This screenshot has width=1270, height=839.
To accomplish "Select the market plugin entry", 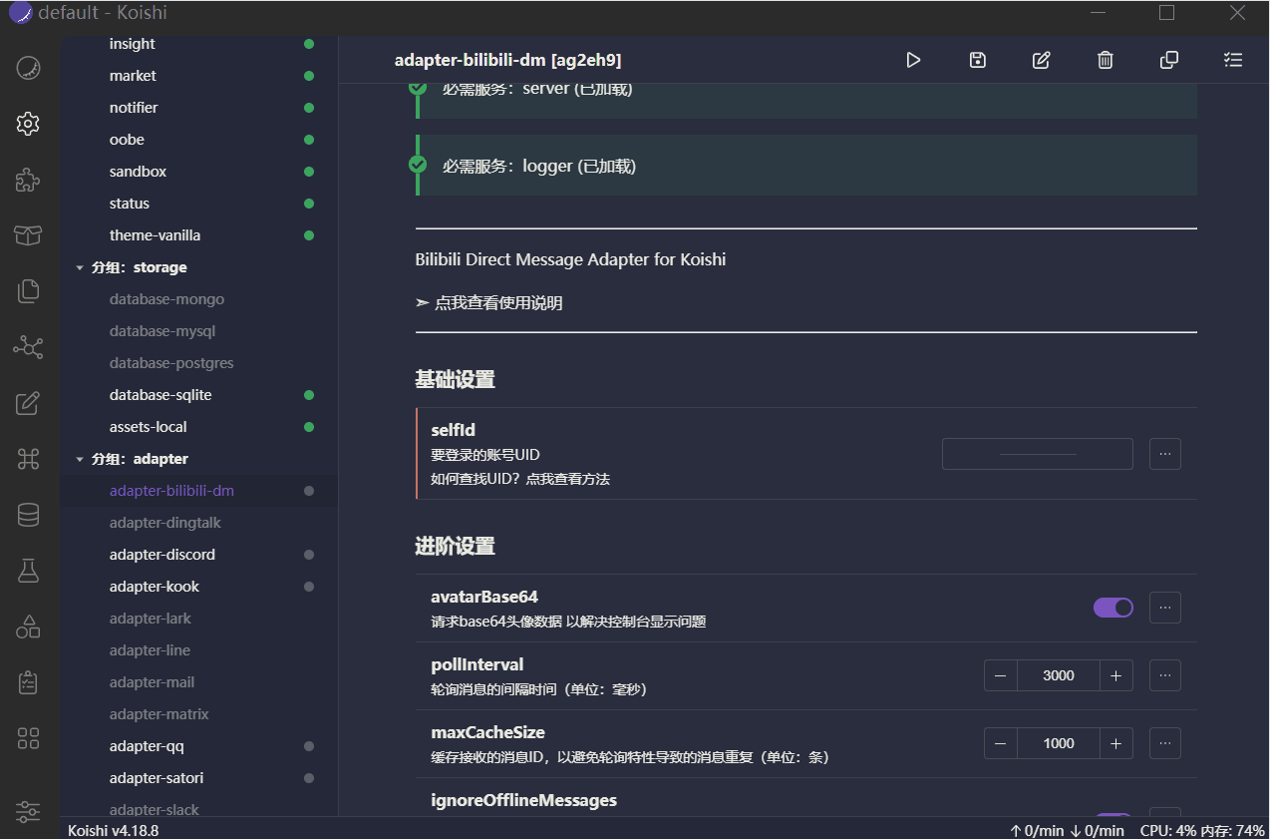I will (198, 76).
